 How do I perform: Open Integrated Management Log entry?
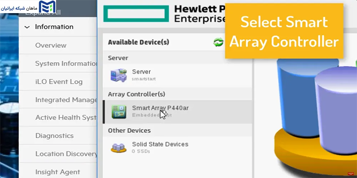(66, 100)
